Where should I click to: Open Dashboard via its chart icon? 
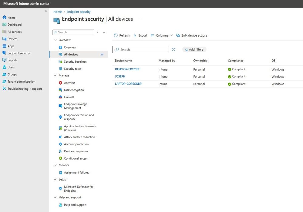[x=4, y=25]
